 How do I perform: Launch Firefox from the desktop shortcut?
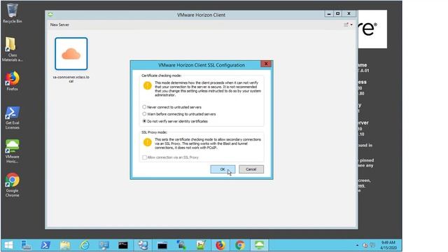point(12,81)
